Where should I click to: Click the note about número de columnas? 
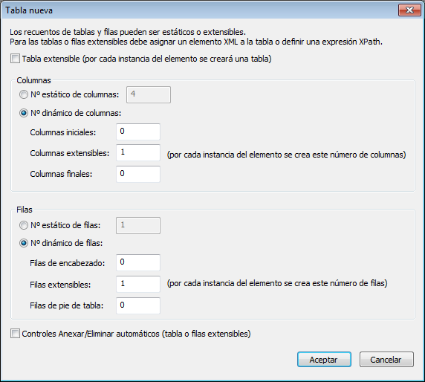click(x=287, y=155)
